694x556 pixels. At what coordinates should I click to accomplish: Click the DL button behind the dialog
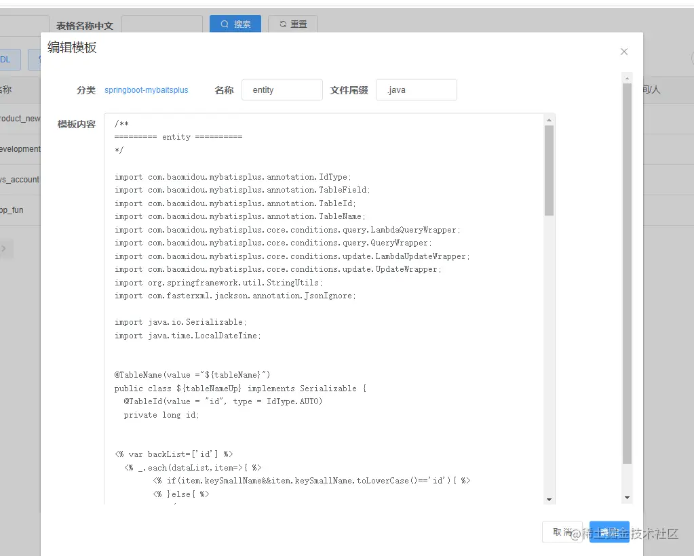9,59
